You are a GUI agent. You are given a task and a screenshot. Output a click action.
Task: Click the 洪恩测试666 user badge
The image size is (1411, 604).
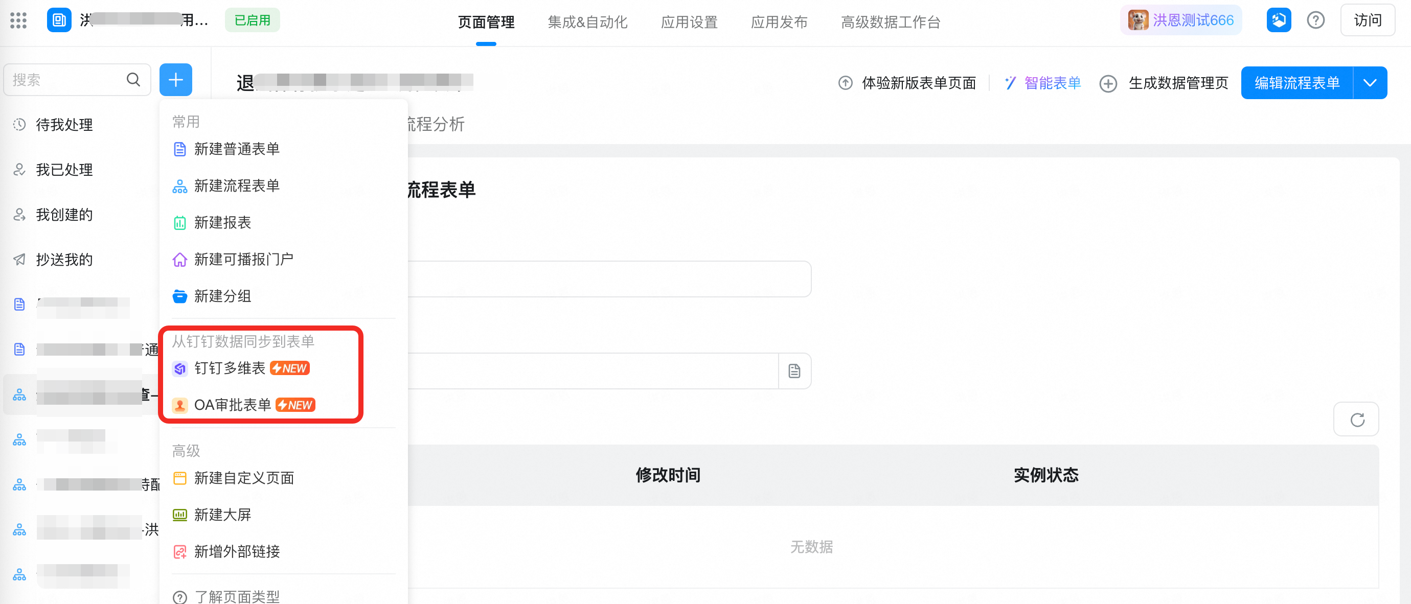[1180, 20]
